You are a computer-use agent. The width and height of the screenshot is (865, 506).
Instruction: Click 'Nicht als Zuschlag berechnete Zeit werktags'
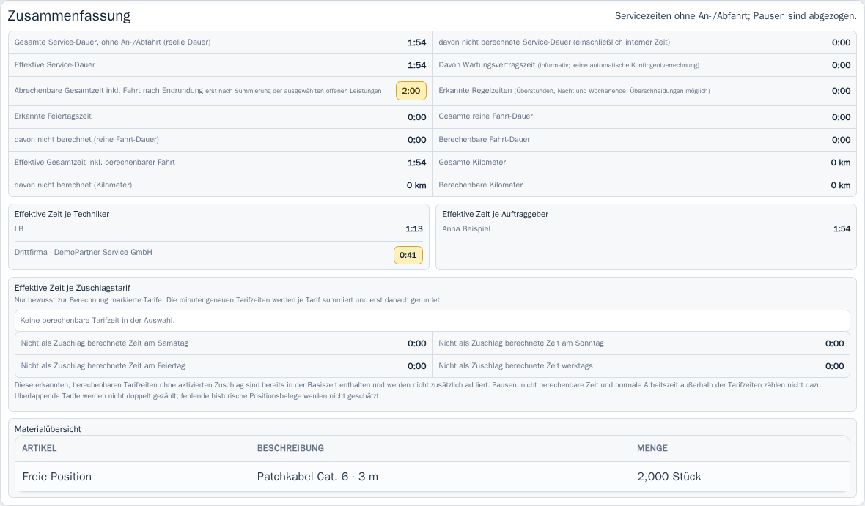tap(516, 365)
